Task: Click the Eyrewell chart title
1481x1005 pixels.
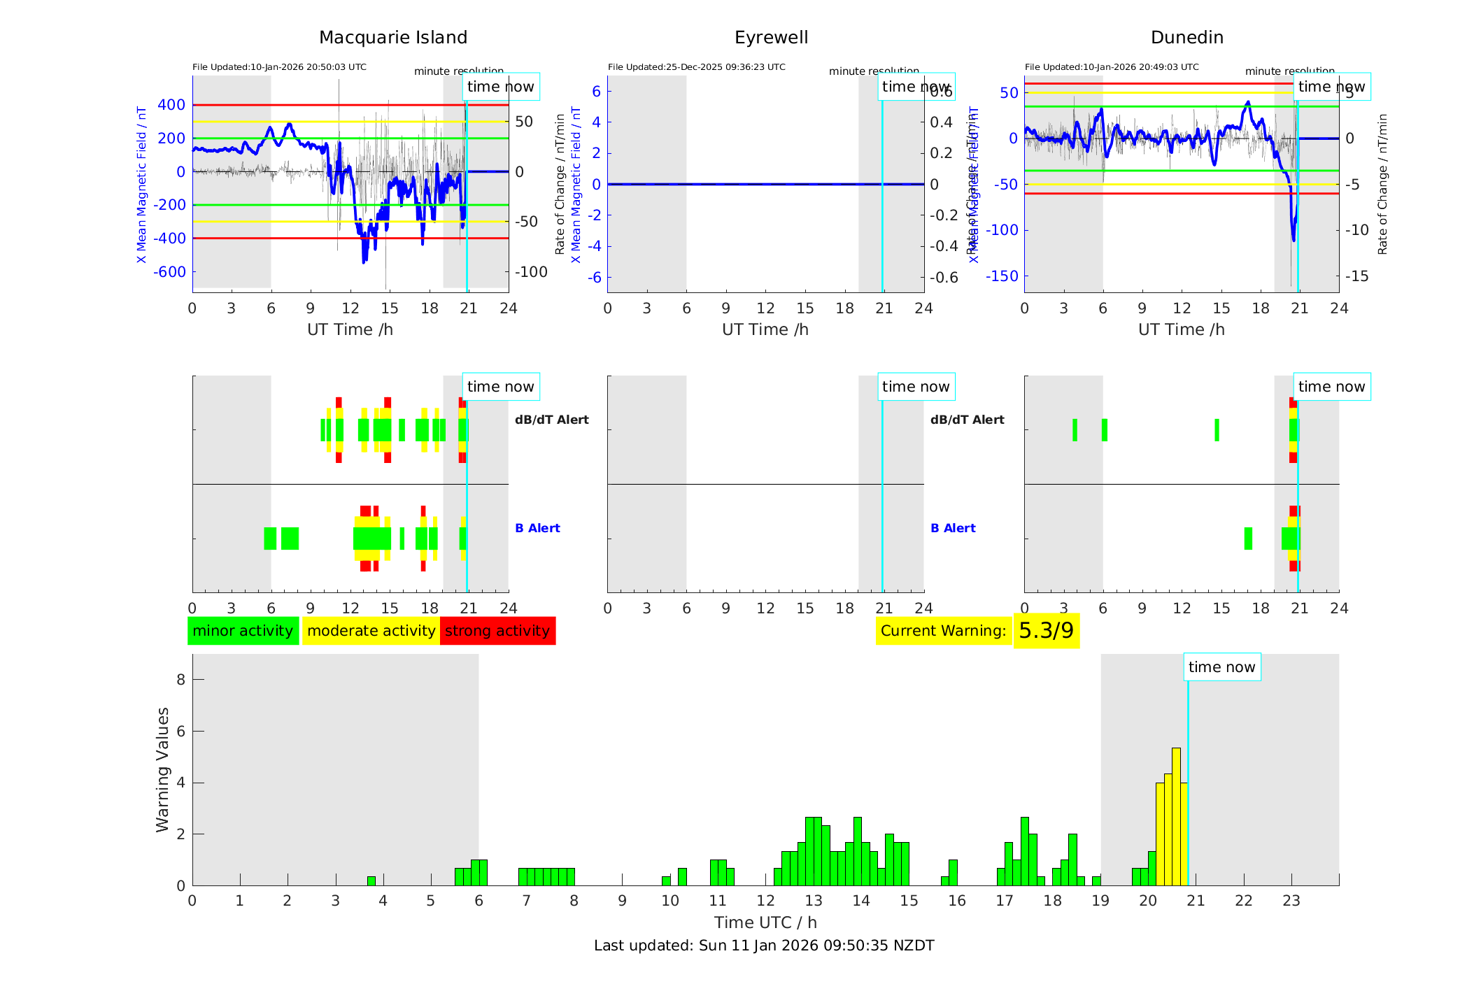Action: pos(771,38)
